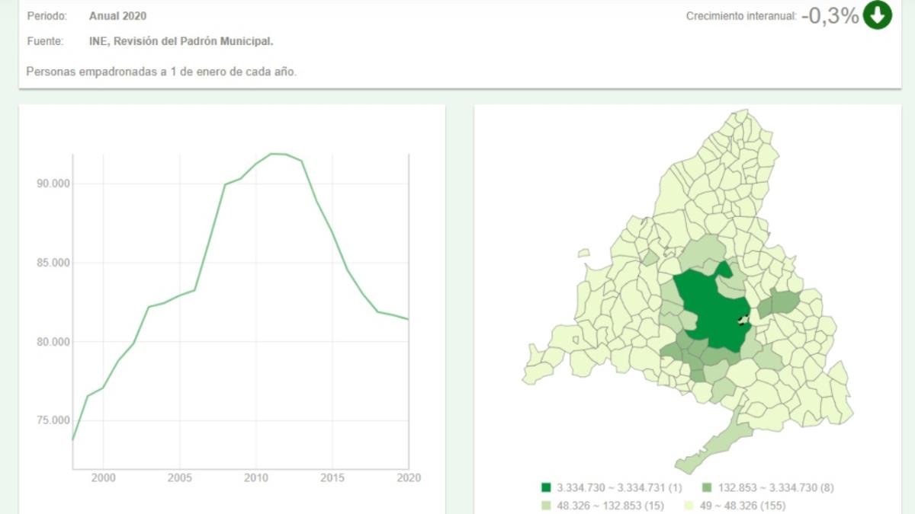Click the chart line endpoint at 2020

pyautogui.click(x=409, y=319)
